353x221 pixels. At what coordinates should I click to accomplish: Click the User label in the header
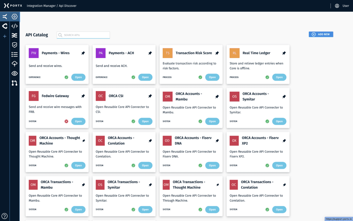pos(345,6)
